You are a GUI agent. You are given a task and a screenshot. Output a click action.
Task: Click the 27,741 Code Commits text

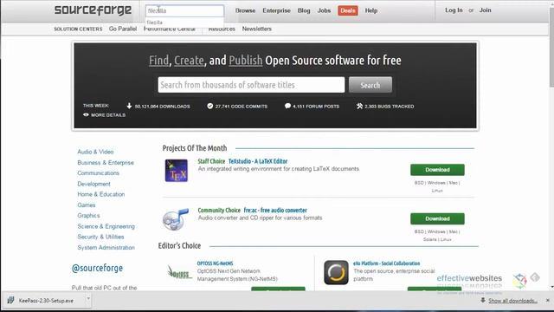click(242, 106)
